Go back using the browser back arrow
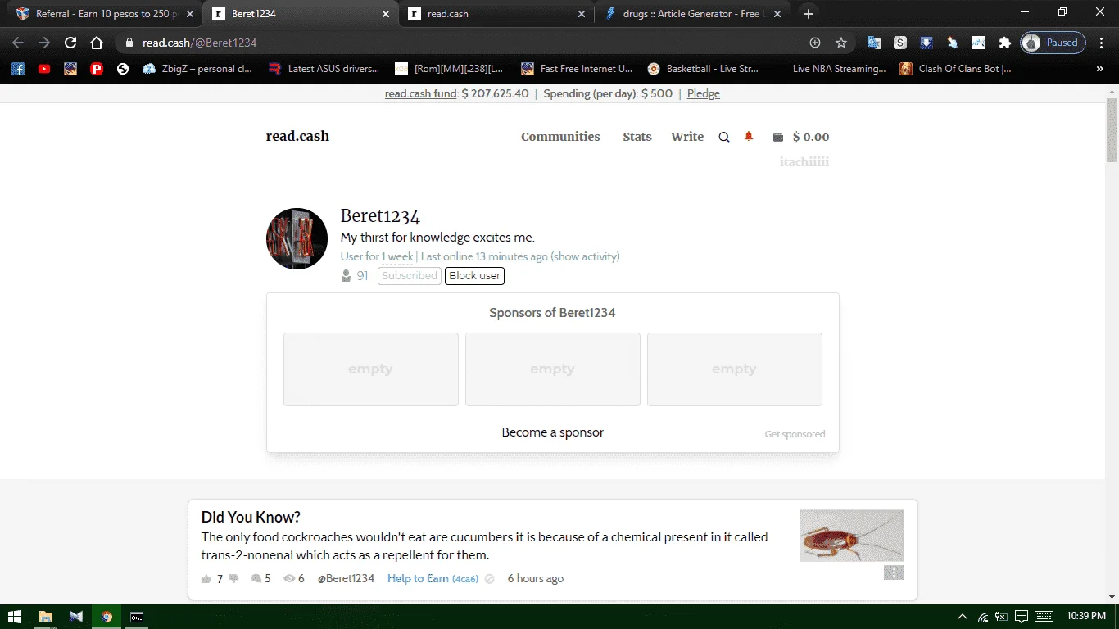The image size is (1119, 629). [18, 43]
